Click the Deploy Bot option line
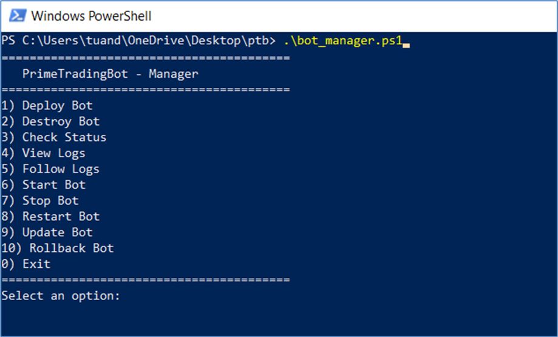 point(47,106)
